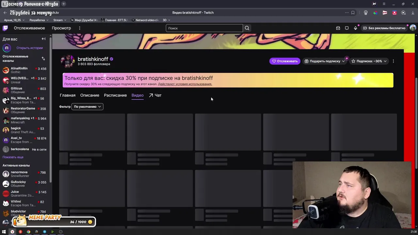This screenshot has height=235, width=418.
Task: Open the 'Главная - EFT.SU' bookmark
Action: click(x=114, y=20)
